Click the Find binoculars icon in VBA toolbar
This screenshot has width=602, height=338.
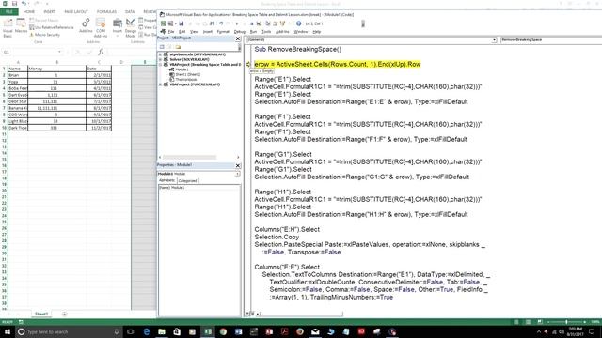coord(213,23)
